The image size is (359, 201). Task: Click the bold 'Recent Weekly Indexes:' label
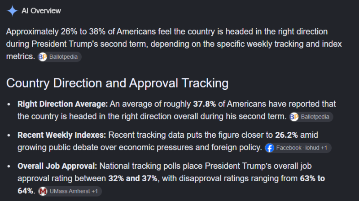coord(62,135)
